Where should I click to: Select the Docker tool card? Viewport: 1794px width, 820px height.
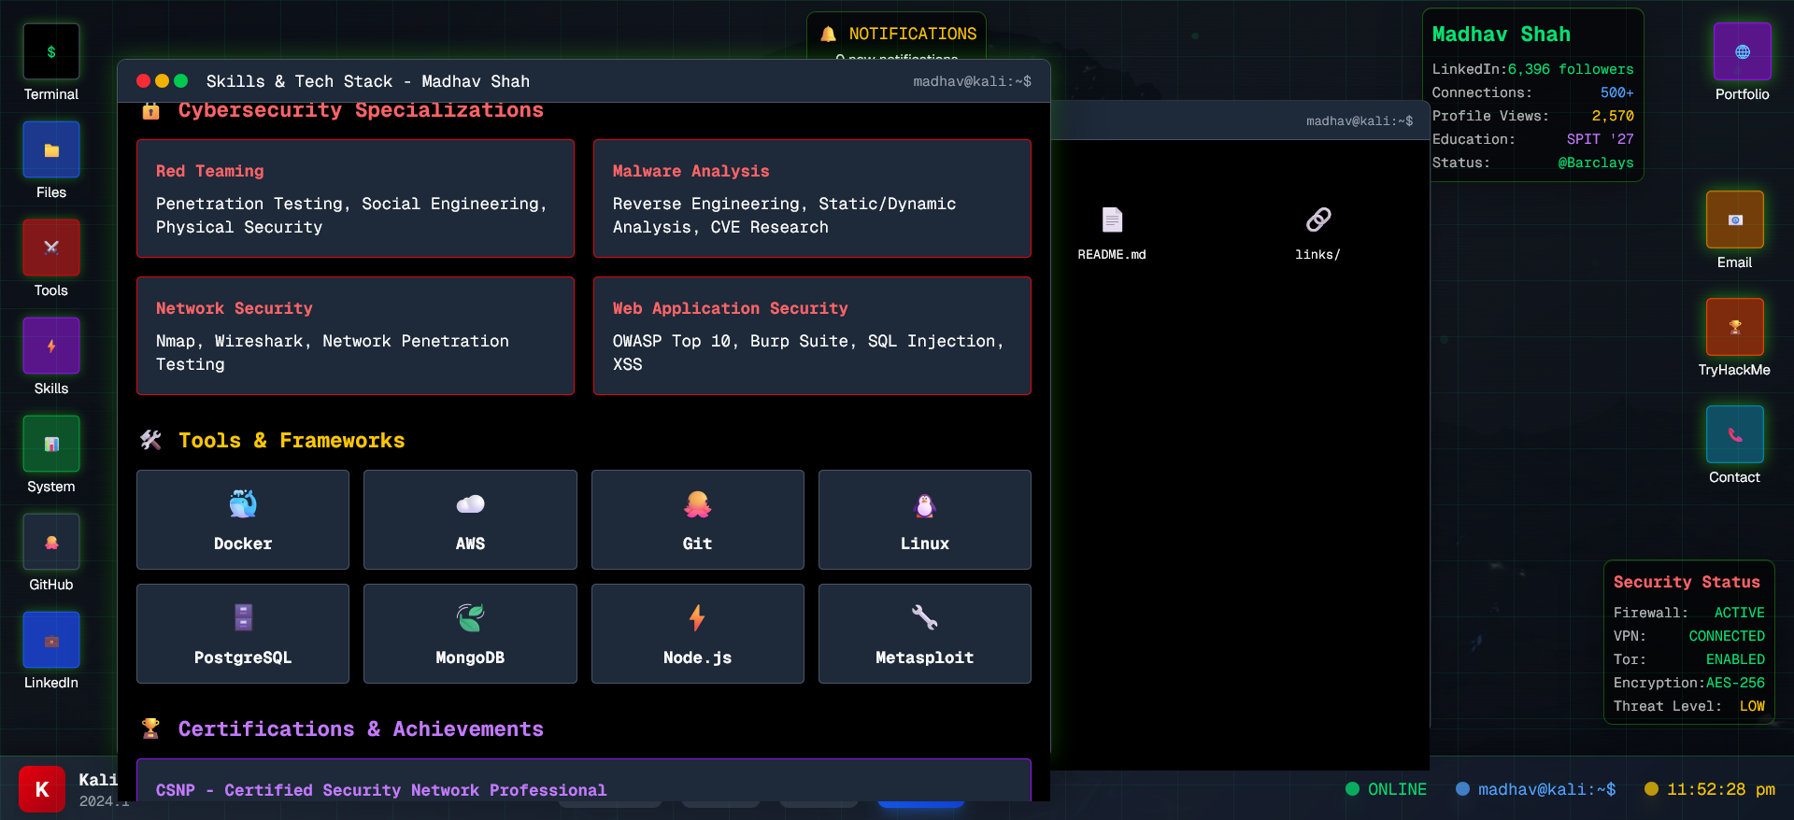pos(243,519)
